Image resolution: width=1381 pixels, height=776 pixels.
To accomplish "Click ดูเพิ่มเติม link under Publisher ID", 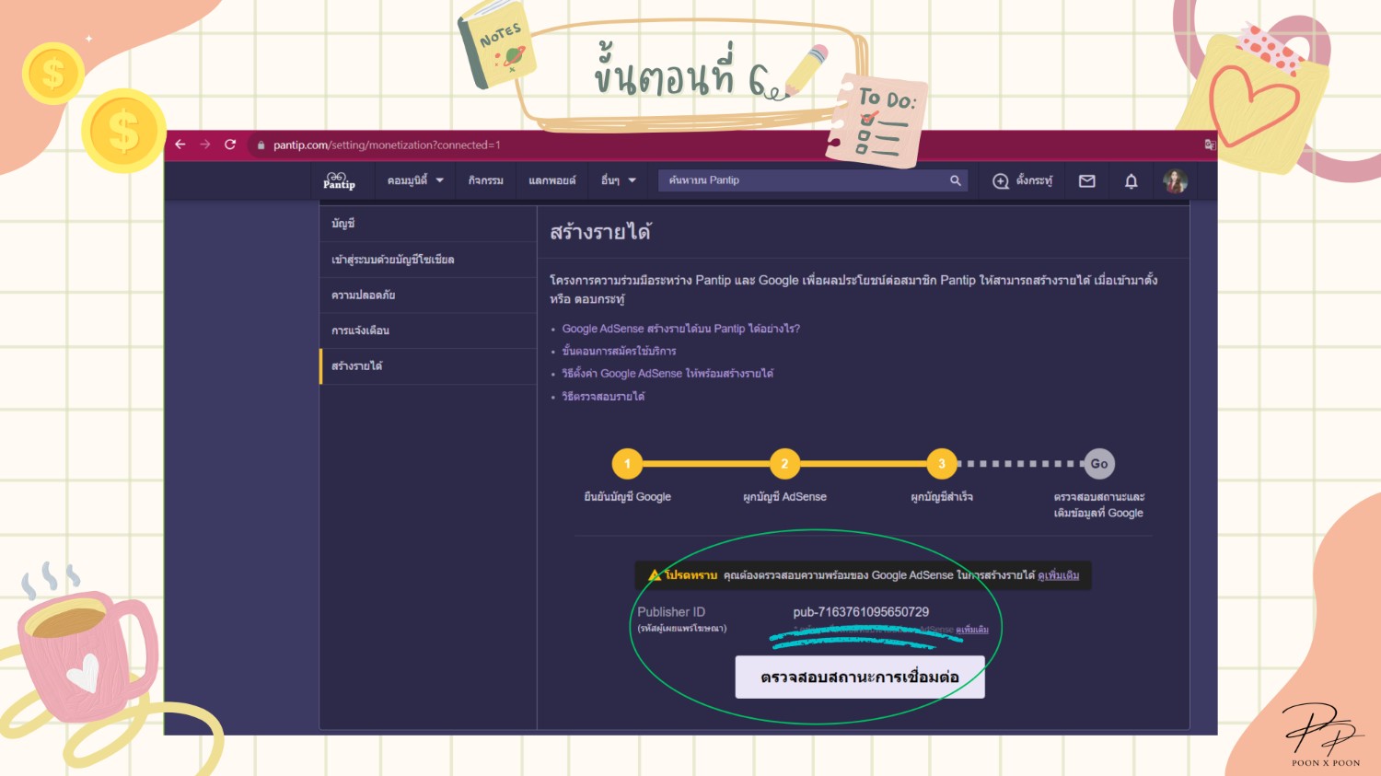I will (972, 630).
